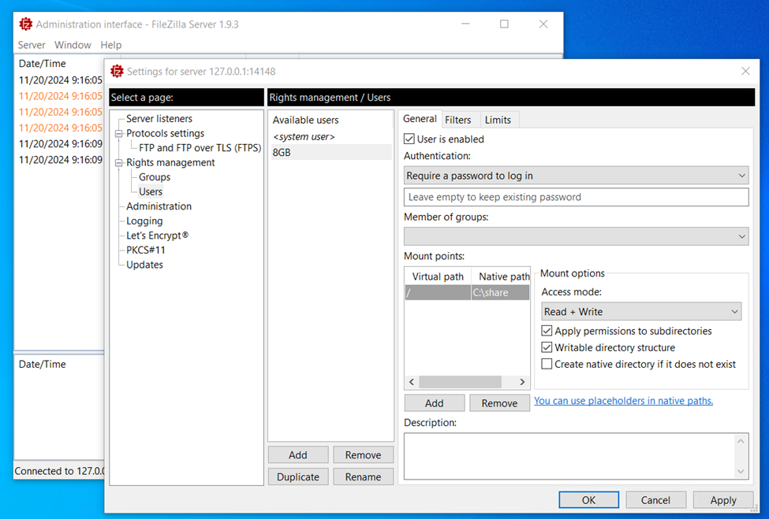Toggle Apply permissions to subdirectories
Image resolution: width=769 pixels, height=519 pixels.
pyautogui.click(x=547, y=331)
